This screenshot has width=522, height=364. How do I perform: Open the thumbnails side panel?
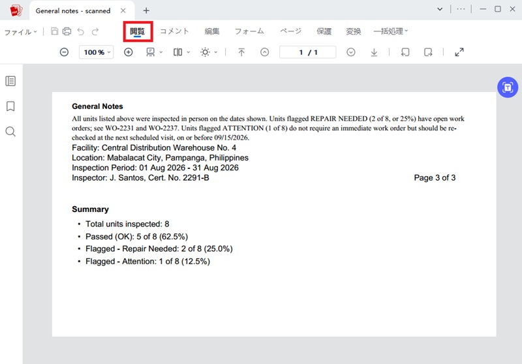pyautogui.click(x=10, y=81)
